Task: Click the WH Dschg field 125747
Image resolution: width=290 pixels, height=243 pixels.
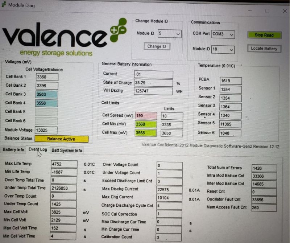Action: 153,91
